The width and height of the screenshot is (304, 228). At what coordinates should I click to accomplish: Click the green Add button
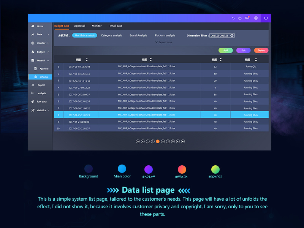(226, 50)
